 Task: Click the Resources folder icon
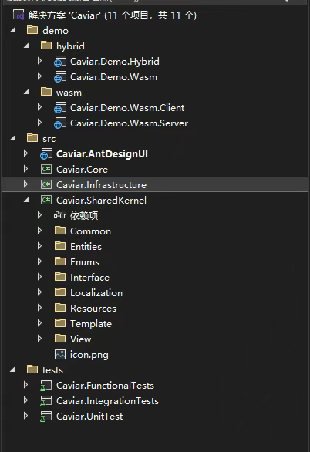click(60, 308)
